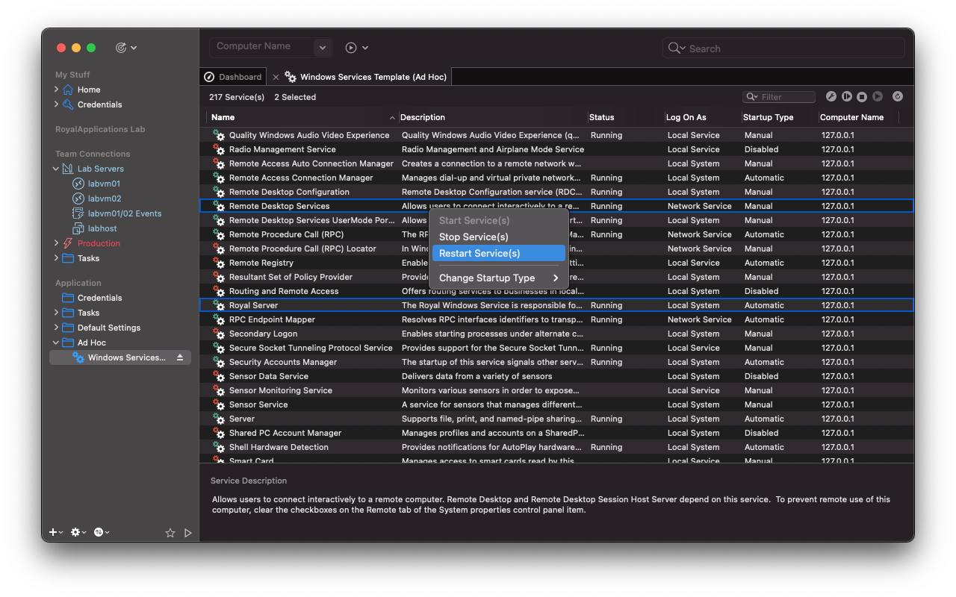Select the Remote Registry service row
The image size is (956, 597).
tap(261, 263)
